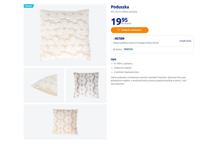Click the Zobacz godziny otwarcia store text
Screen dimensions: 218x144
click(136, 43)
